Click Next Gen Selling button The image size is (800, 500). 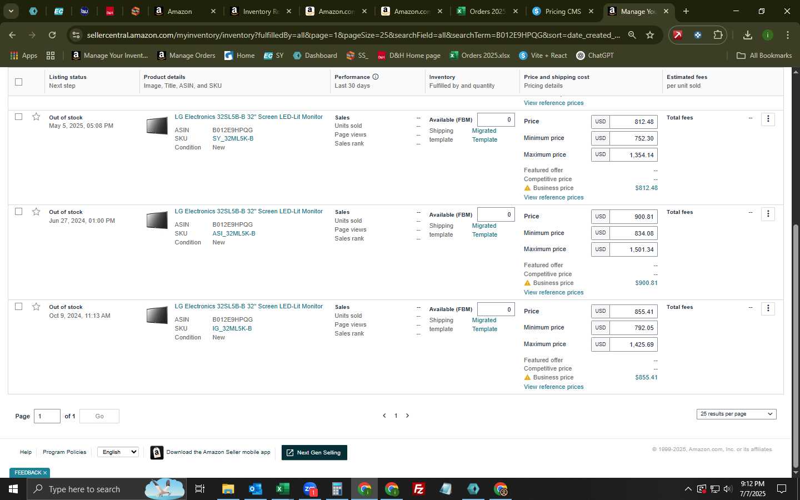pyautogui.click(x=314, y=453)
